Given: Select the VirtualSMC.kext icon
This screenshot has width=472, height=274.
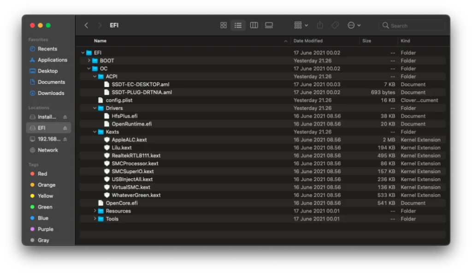Looking at the screenshot, I should (x=106, y=187).
